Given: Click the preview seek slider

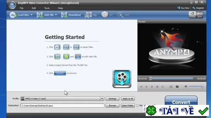Looking at the screenshot, I should [171, 79].
